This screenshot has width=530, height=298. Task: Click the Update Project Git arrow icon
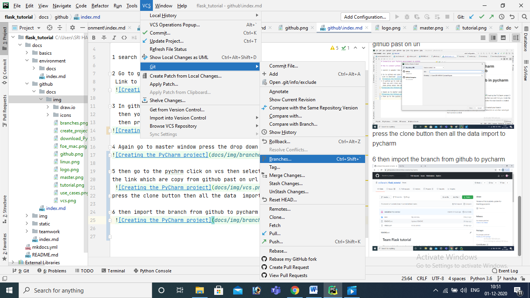point(471,17)
